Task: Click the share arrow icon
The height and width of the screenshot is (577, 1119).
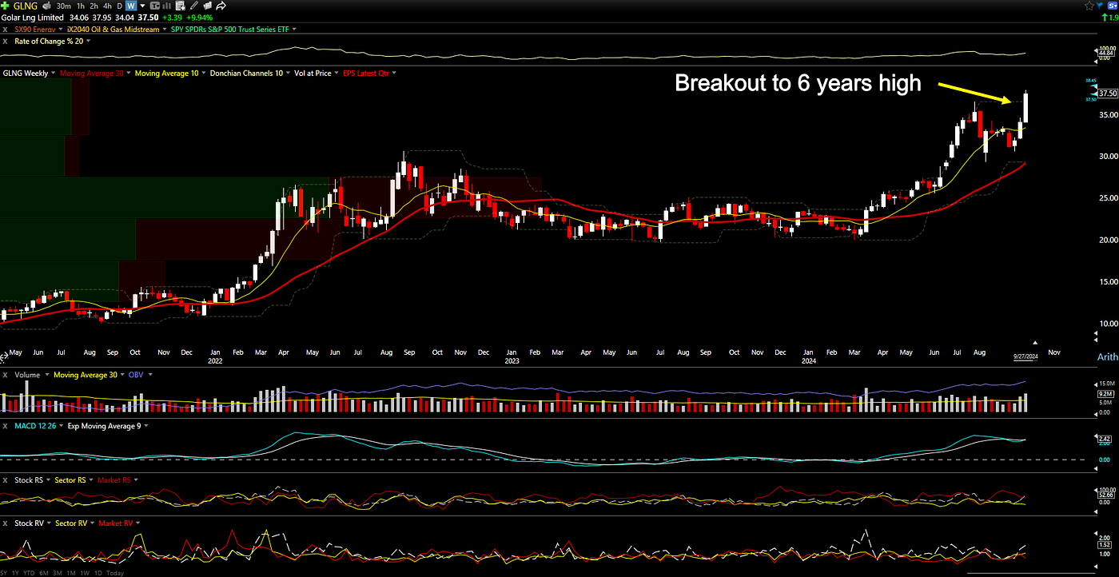Action: [221, 6]
